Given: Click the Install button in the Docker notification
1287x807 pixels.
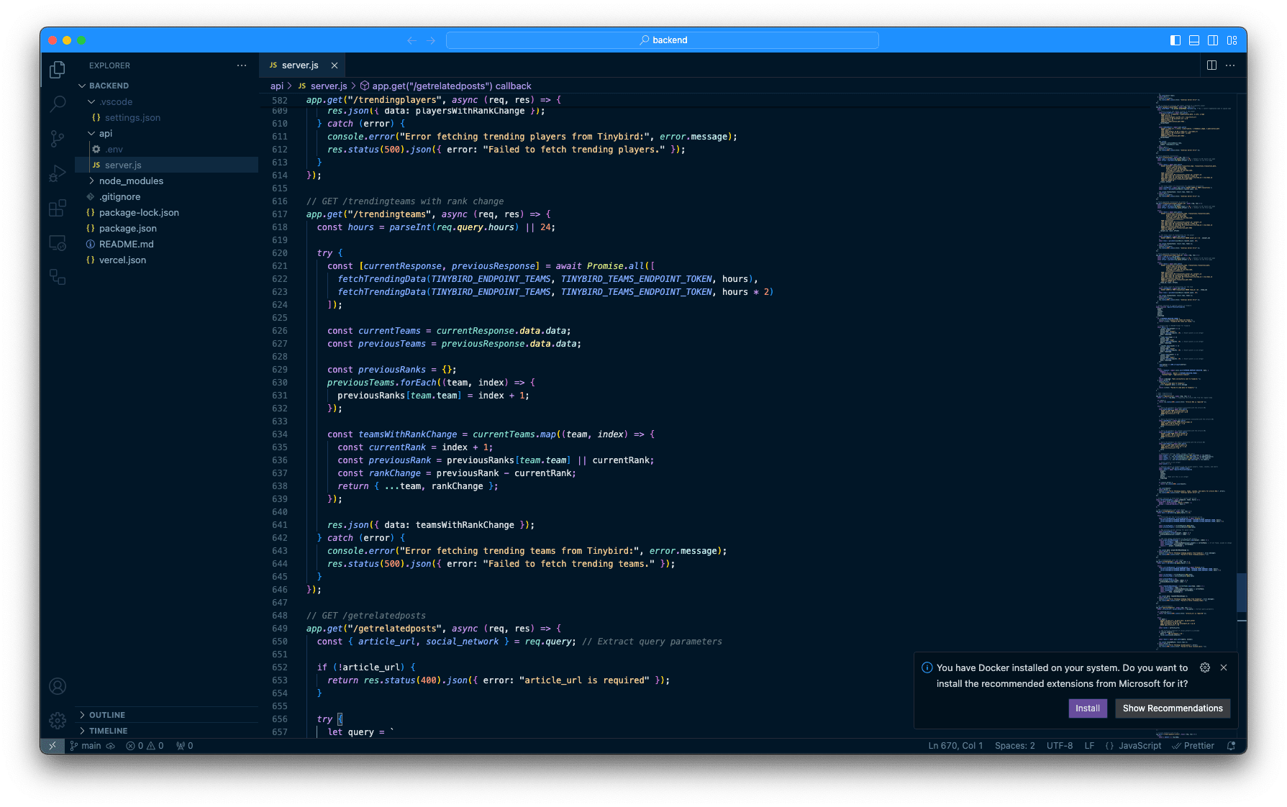Looking at the screenshot, I should point(1088,708).
